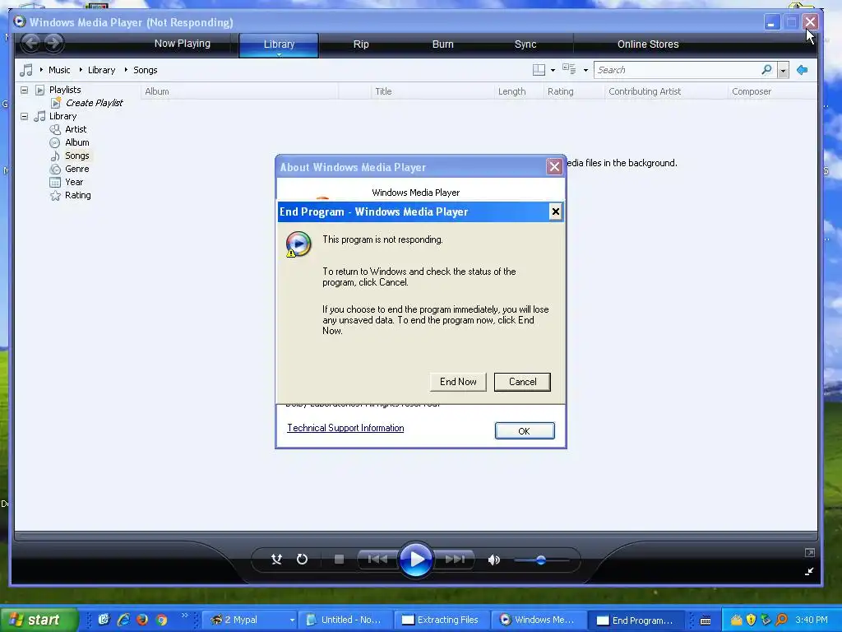The width and height of the screenshot is (842, 632).
Task: Launch Internet Explorer from quick launch
Action: click(x=123, y=620)
